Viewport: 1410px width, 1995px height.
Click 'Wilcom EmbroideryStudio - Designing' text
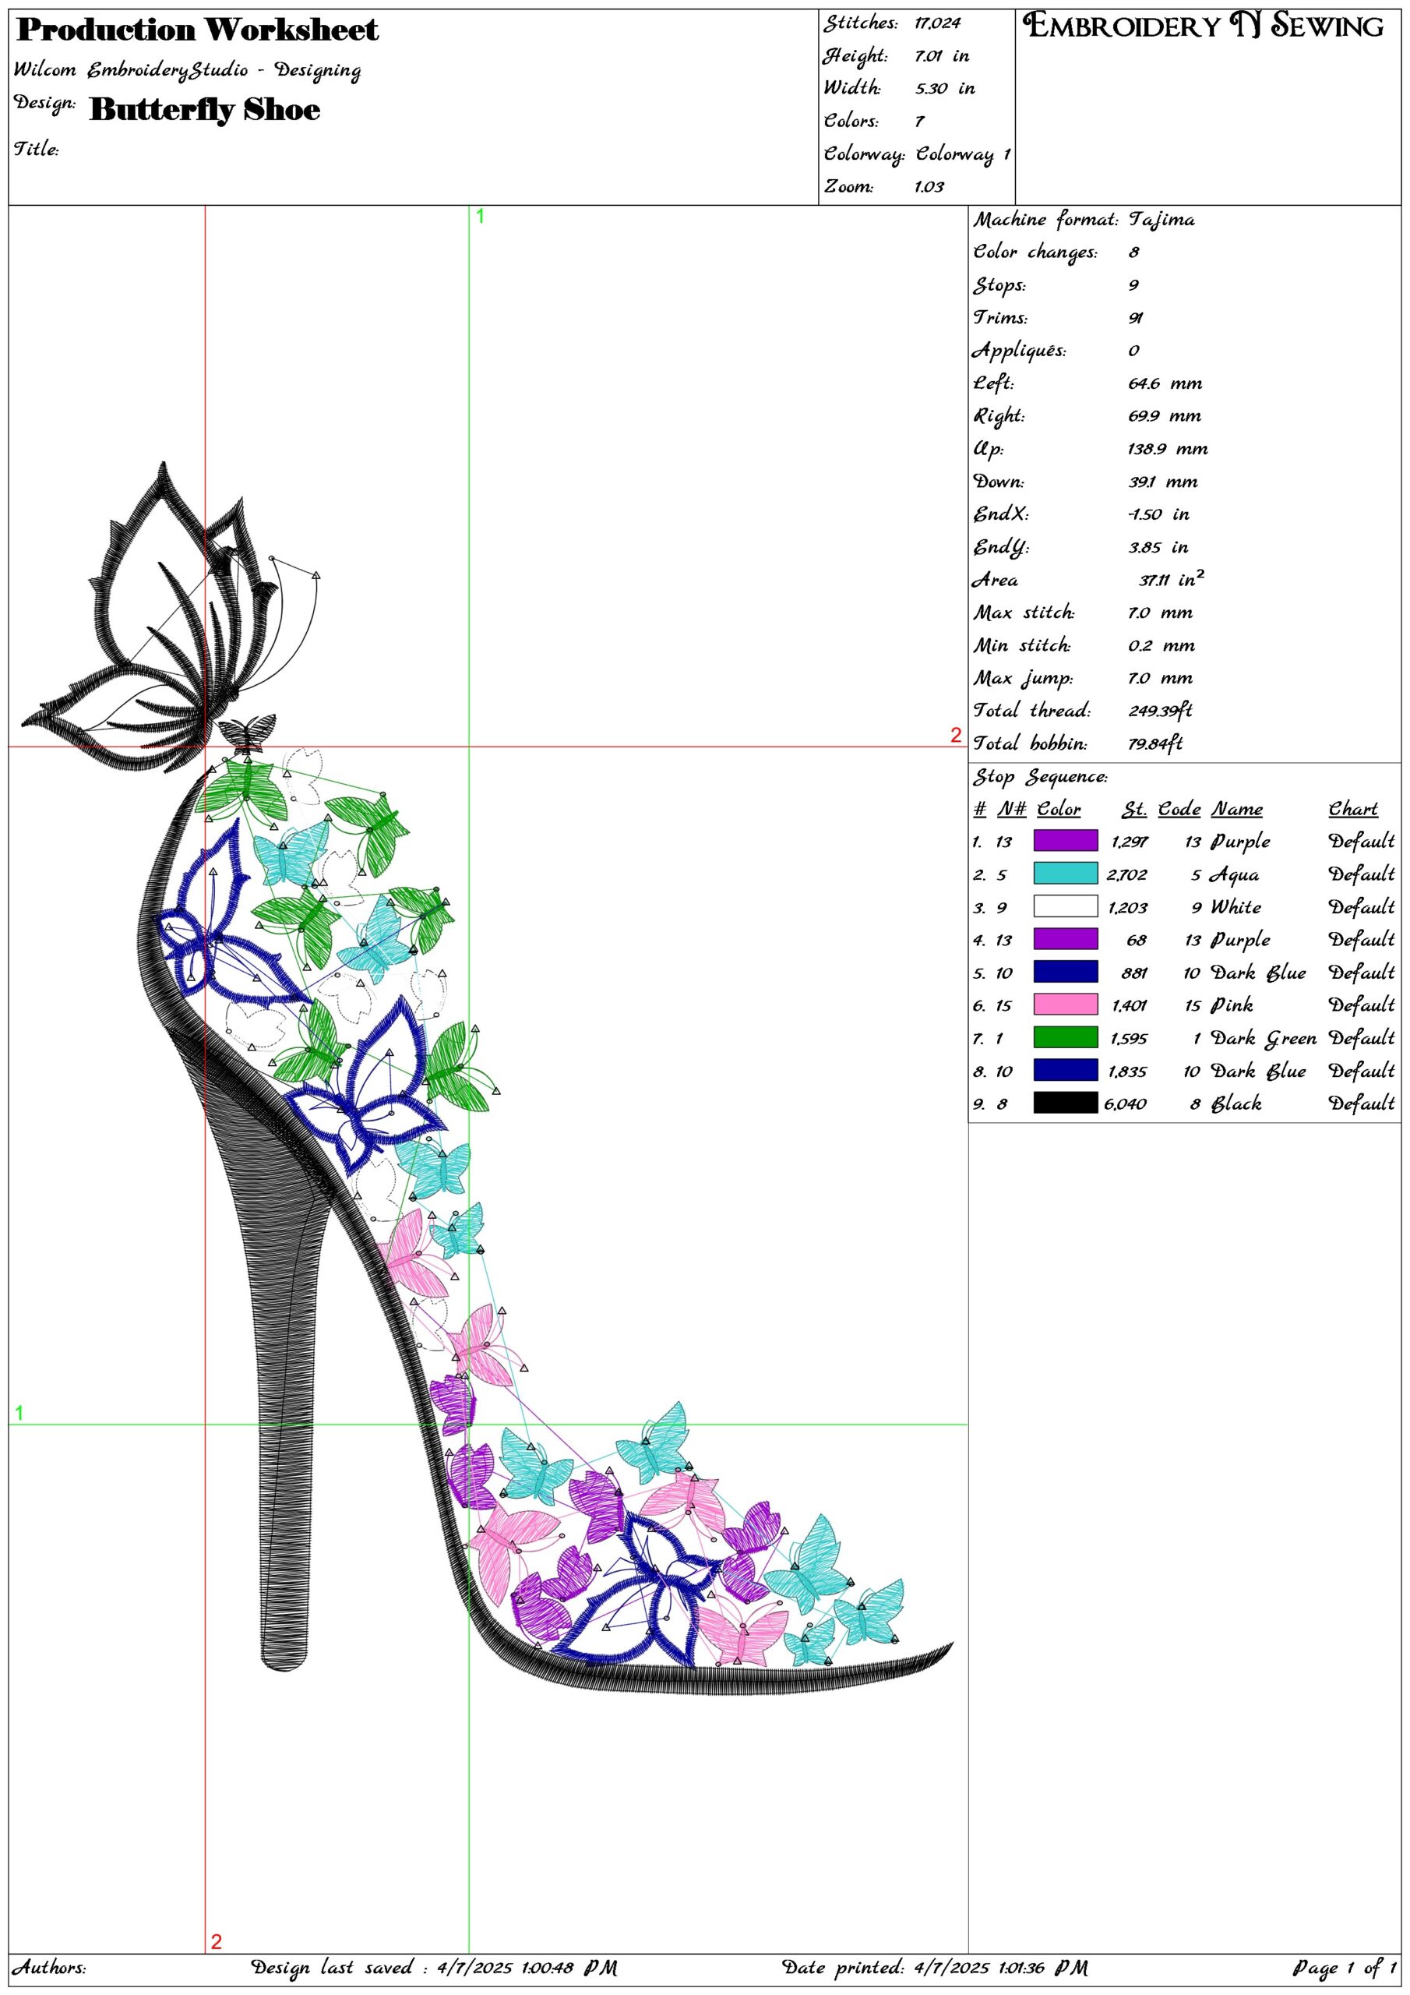click(x=187, y=69)
